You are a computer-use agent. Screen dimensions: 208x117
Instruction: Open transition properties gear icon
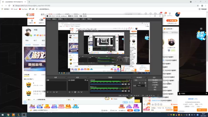tap(146, 83)
